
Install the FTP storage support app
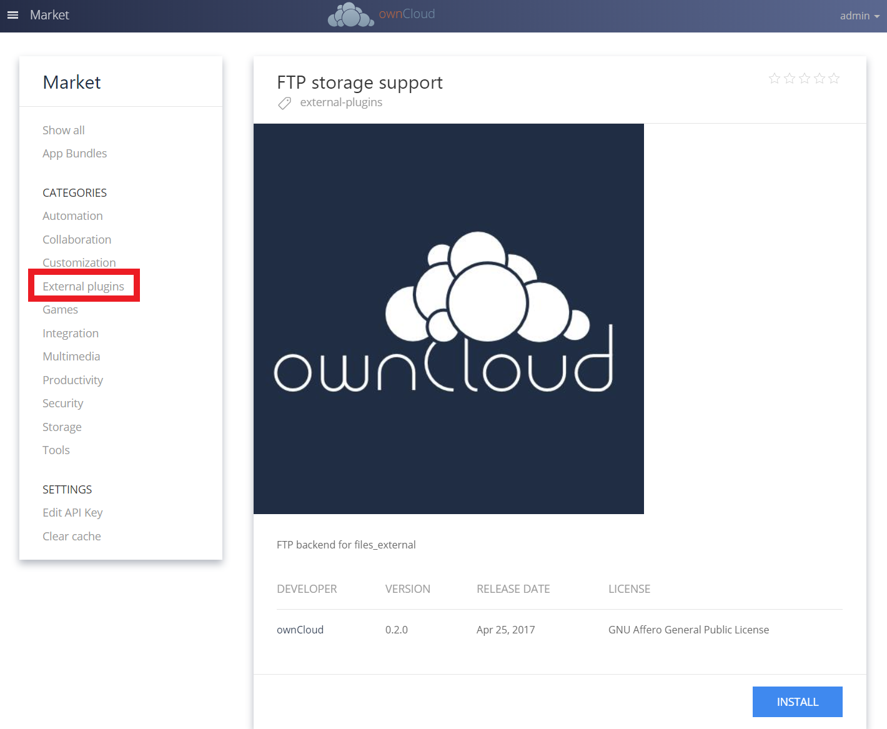(797, 702)
